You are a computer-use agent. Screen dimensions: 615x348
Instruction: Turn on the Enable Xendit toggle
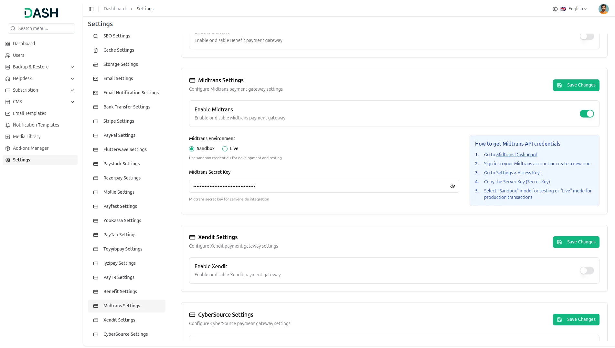[x=587, y=271]
